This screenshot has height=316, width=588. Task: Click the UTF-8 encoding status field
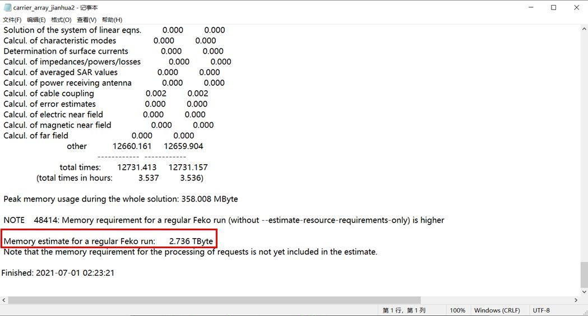(541, 310)
